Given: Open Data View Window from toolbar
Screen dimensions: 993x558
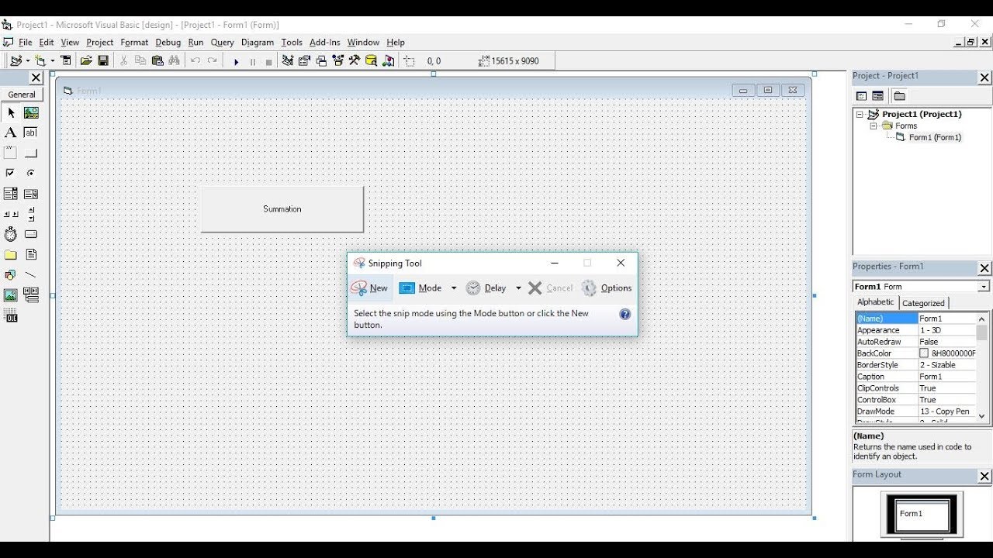Looking at the screenshot, I should (371, 60).
